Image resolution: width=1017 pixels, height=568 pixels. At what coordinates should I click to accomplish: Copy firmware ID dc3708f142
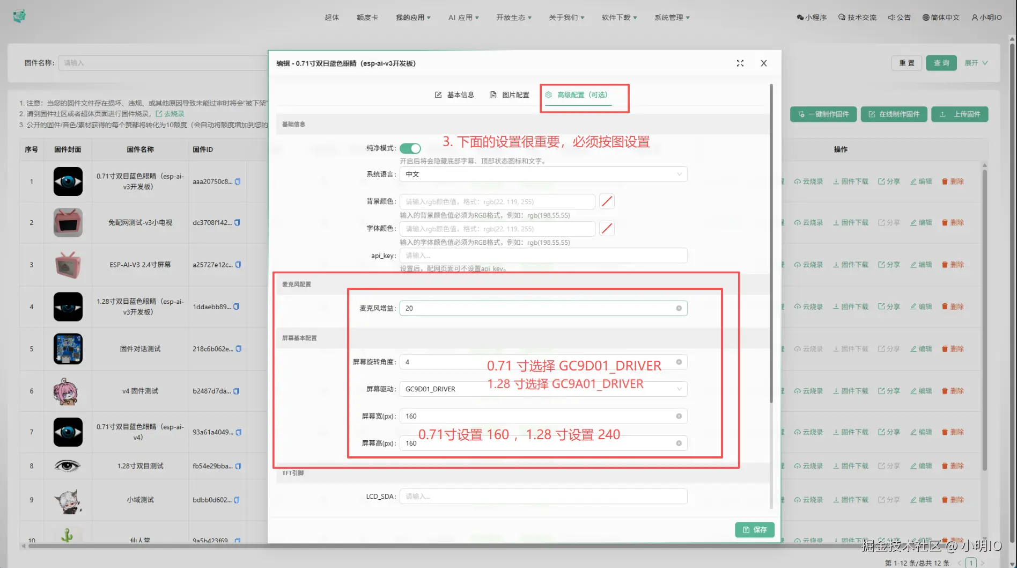(237, 222)
